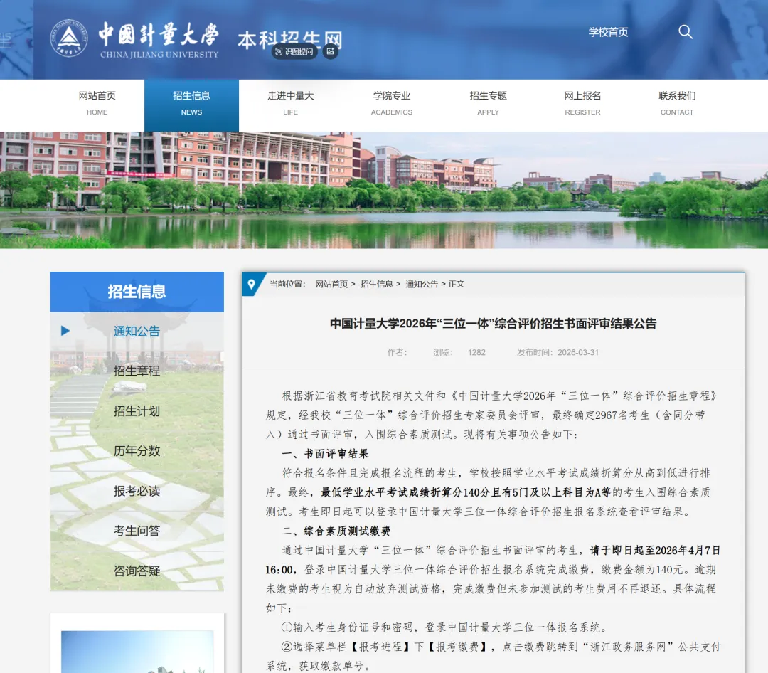The height and width of the screenshot is (673, 768).
Task: Click the 发布时间 2026-03-31 text
Action: tap(558, 352)
